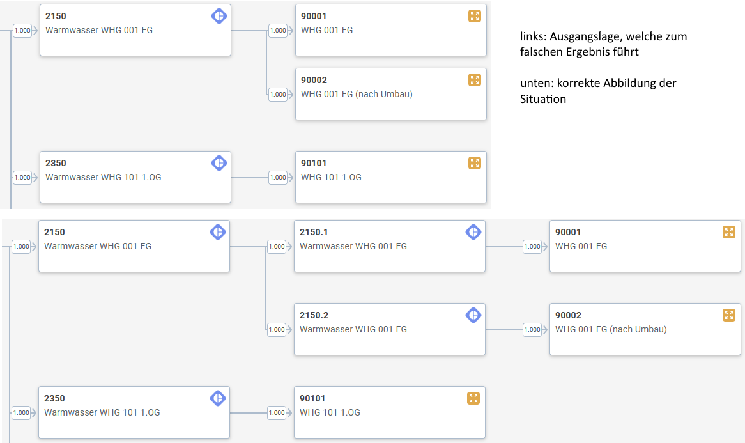Click blue icon on node 2150 in upper diagram

click(x=219, y=16)
